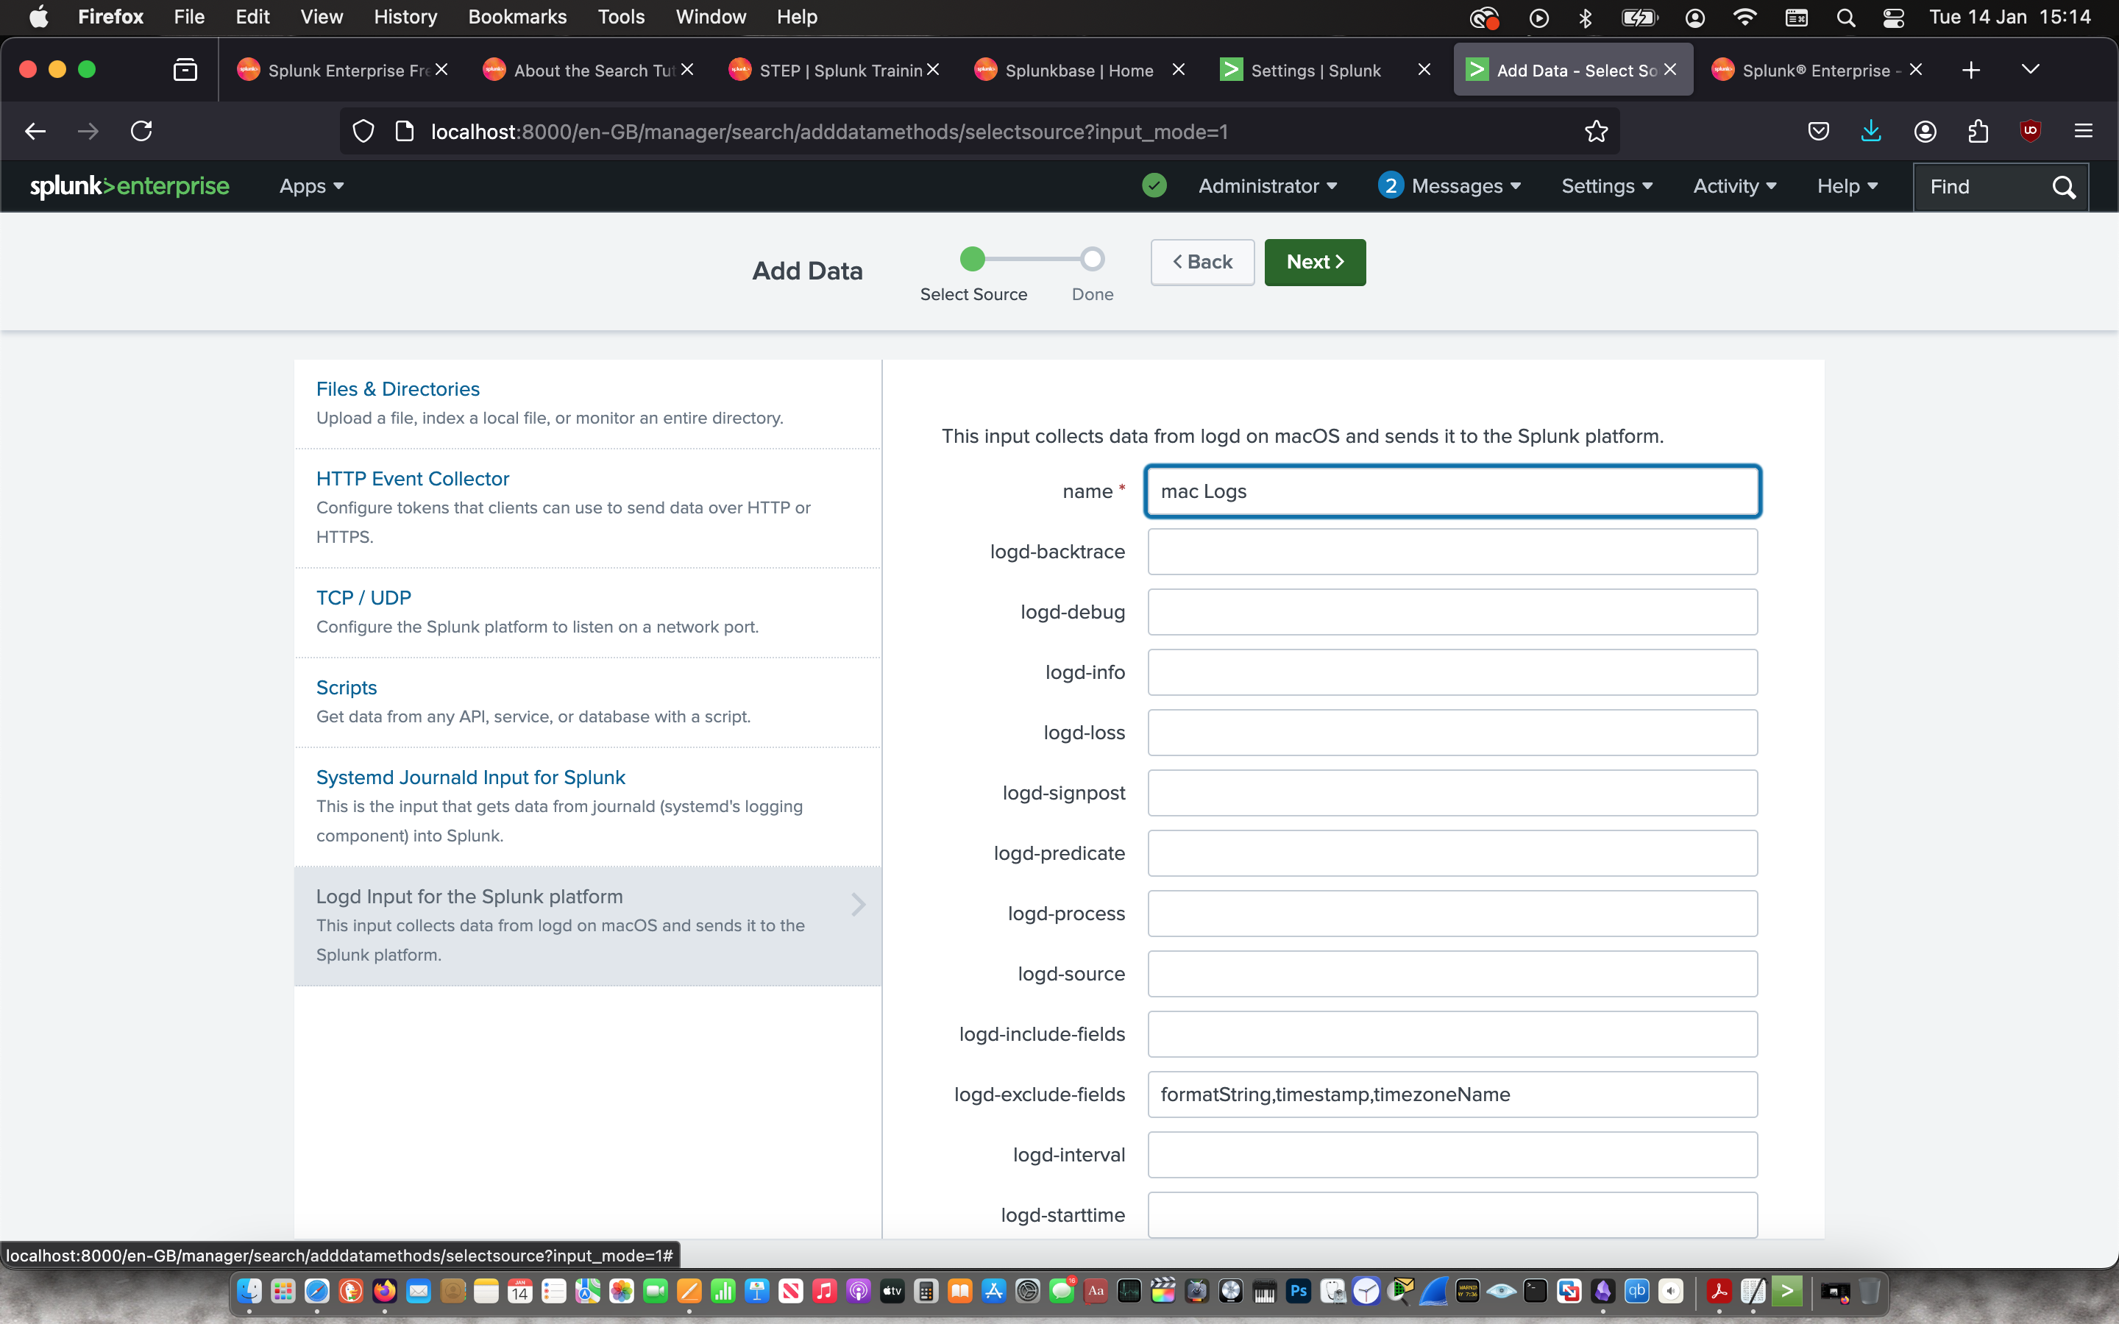This screenshot has height=1324, width=2119.
Task: Open the Firefox downloads arrow icon
Action: click(x=1870, y=132)
